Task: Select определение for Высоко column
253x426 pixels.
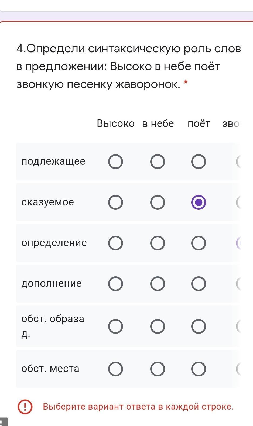Action: [x=115, y=243]
